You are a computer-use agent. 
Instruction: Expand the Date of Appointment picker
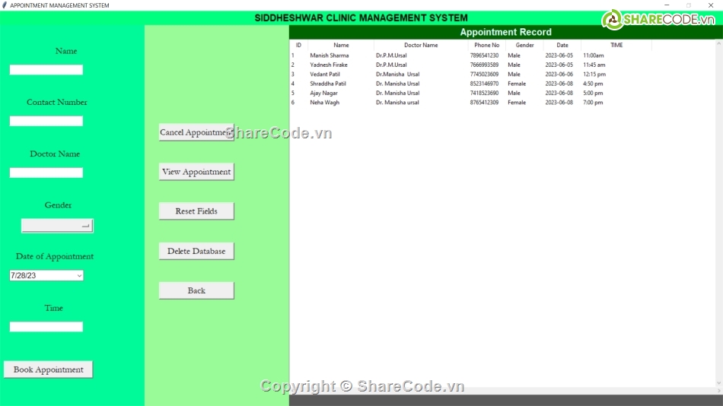[x=79, y=276]
